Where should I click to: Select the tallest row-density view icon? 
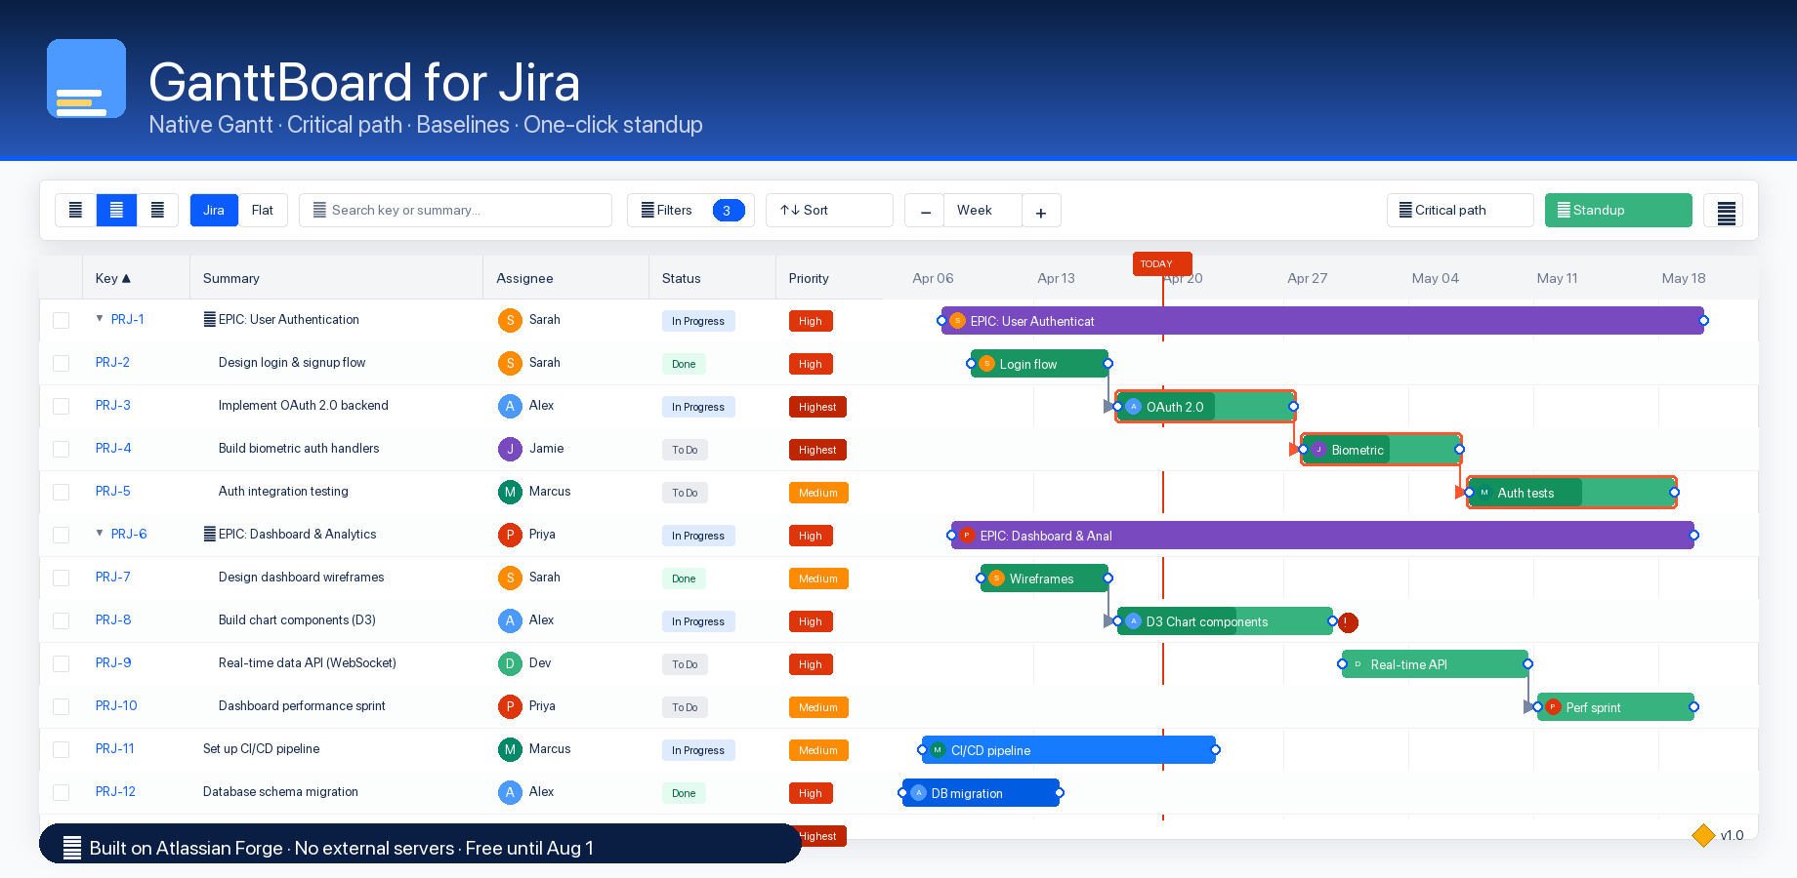tap(158, 210)
